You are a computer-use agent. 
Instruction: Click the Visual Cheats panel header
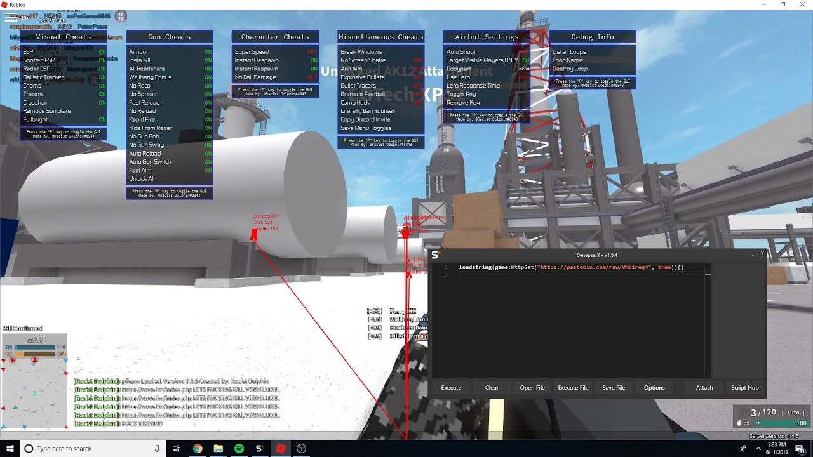click(x=64, y=37)
